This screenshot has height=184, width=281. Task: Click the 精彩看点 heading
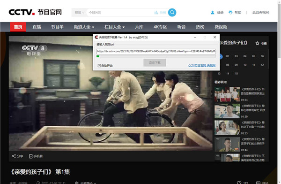[221, 82]
